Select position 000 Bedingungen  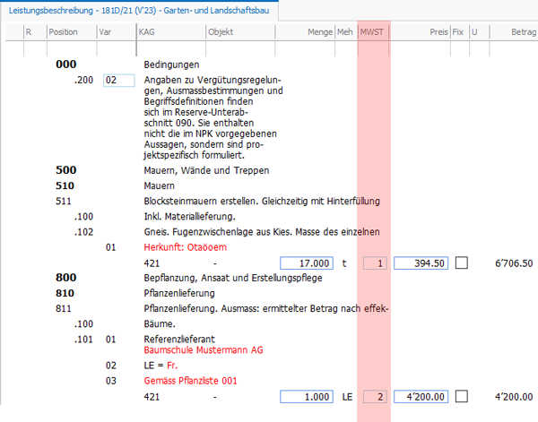pos(127,65)
